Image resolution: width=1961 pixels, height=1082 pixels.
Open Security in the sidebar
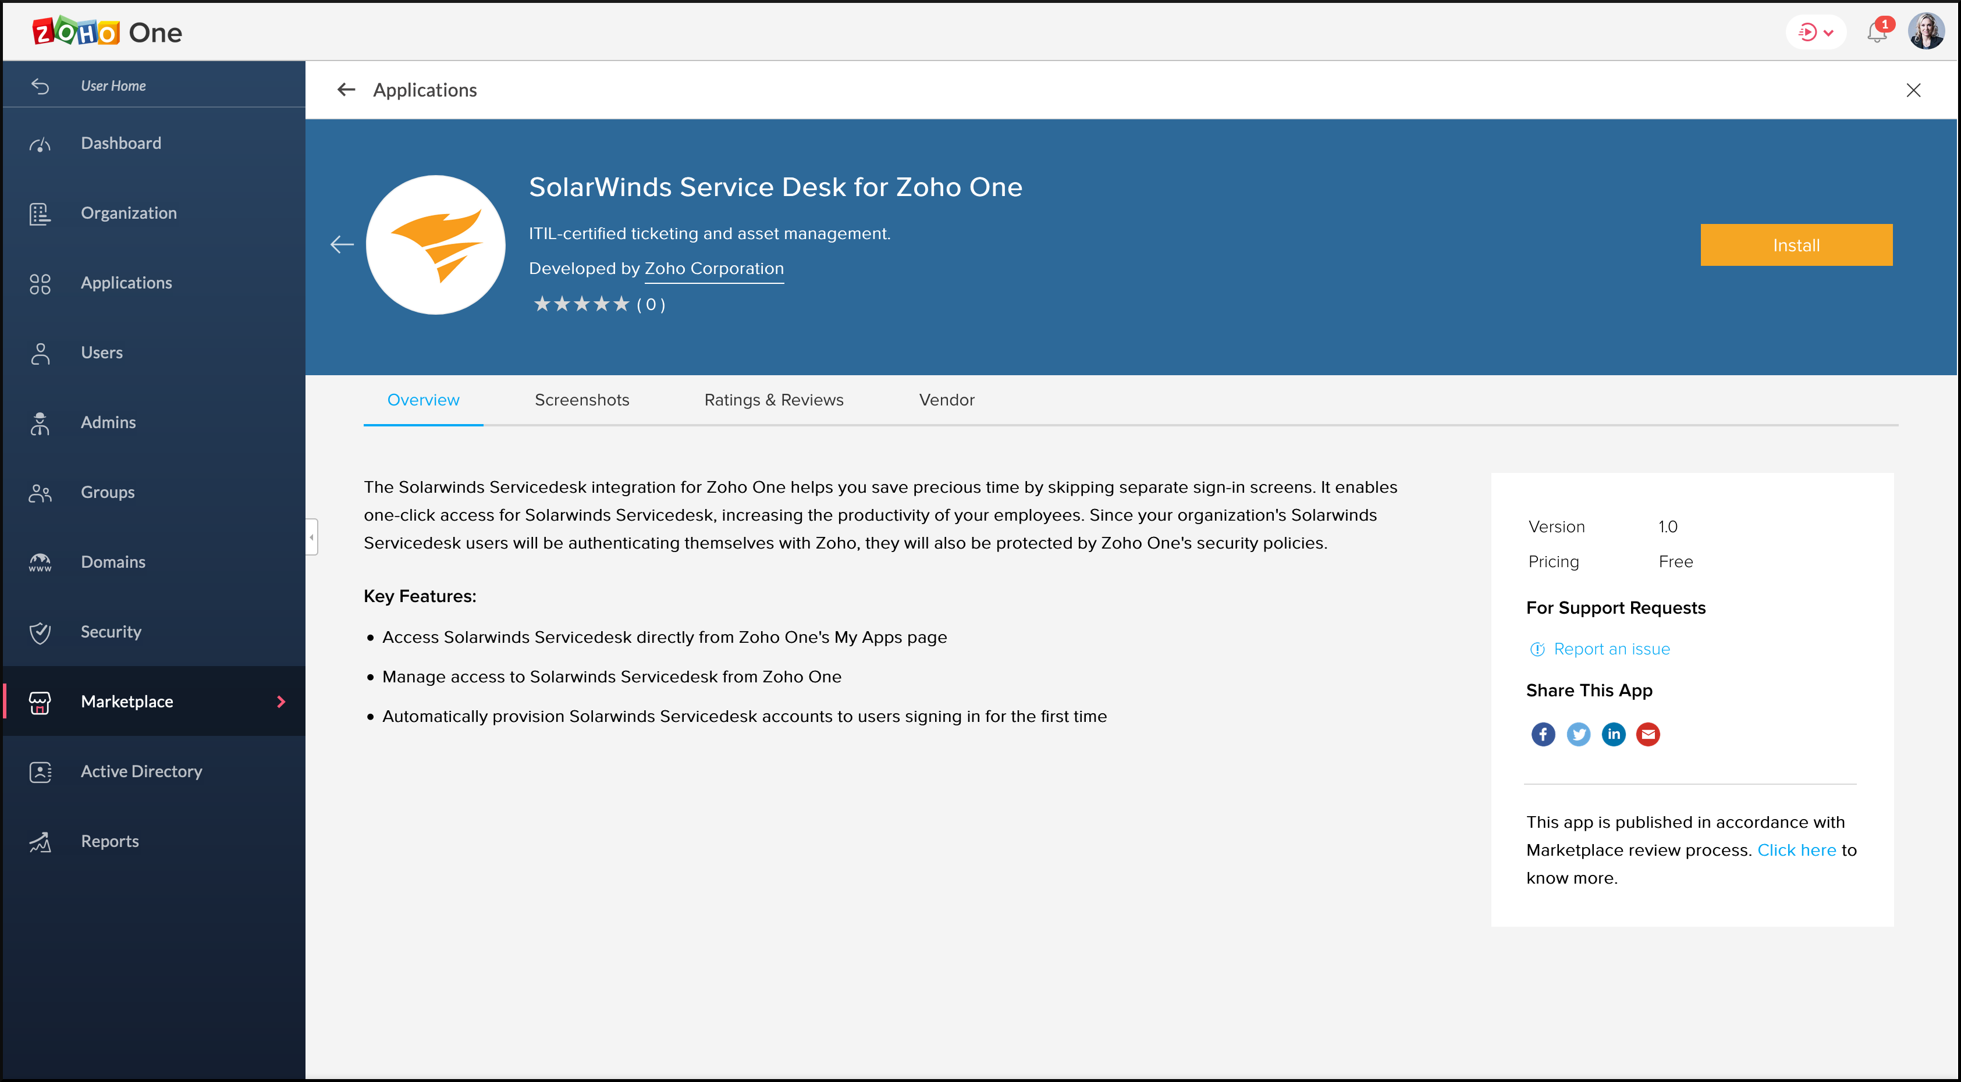(x=111, y=632)
